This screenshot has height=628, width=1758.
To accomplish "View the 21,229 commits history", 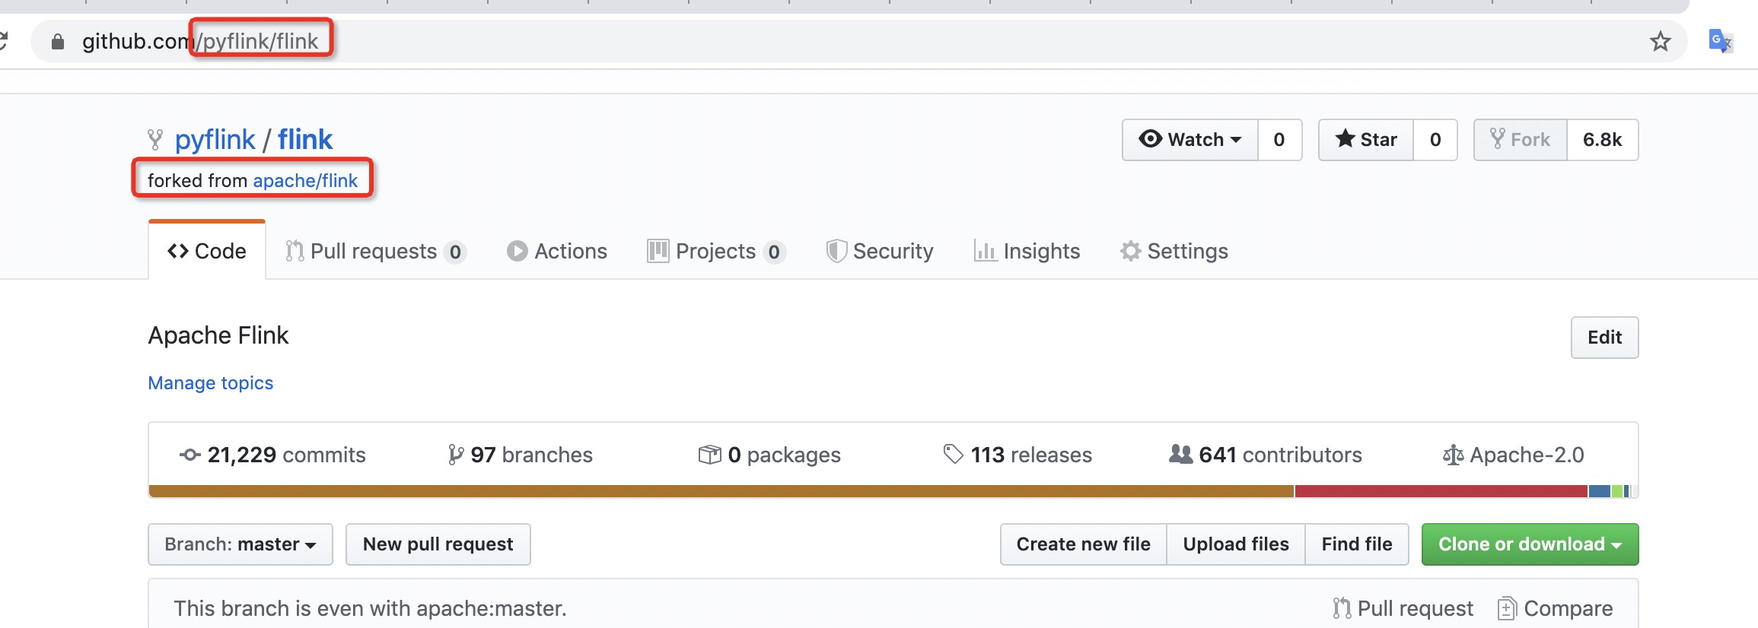I will (272, 455).
